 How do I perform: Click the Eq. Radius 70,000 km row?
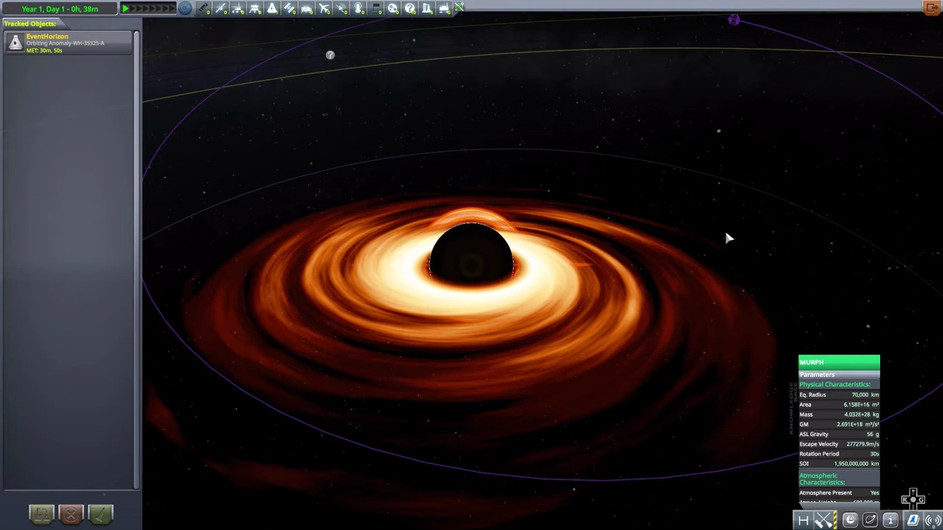839,395
